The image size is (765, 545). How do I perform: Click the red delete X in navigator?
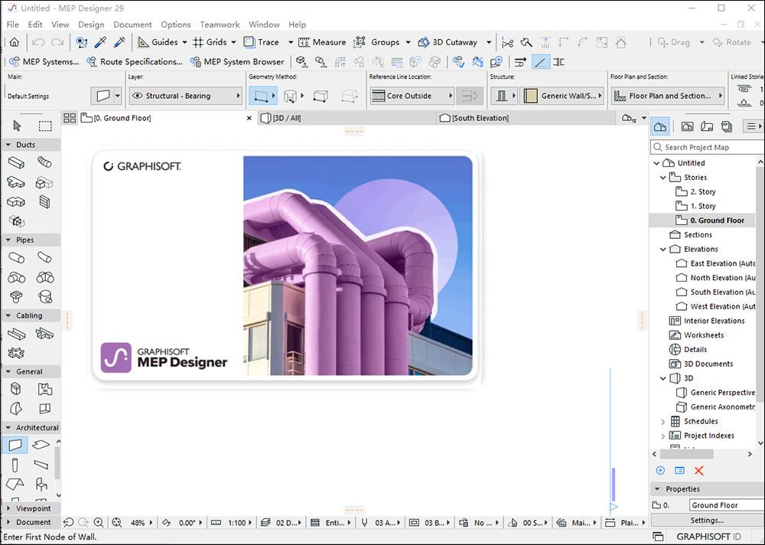pos(699,471)
